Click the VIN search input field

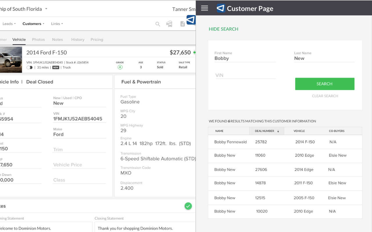tap(245, 75)
